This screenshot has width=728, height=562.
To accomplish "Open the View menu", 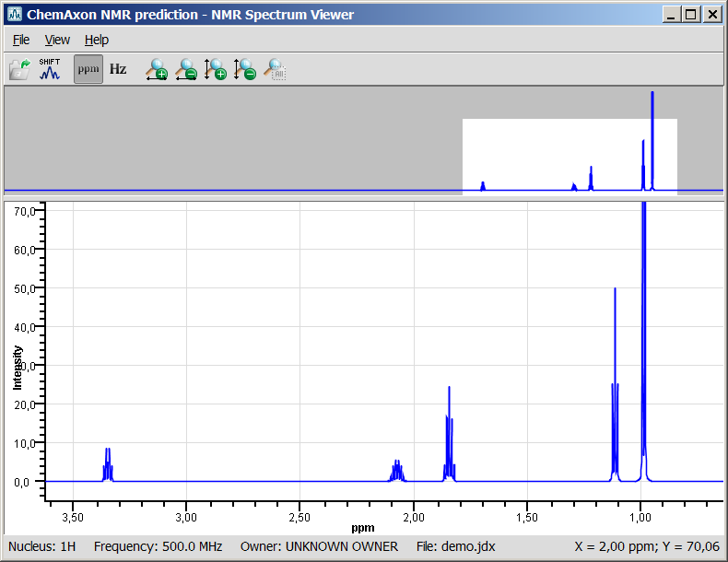I will (x=57, y=40).
